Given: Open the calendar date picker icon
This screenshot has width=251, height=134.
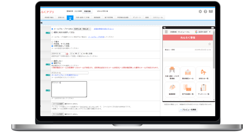Looking at the screenshot, I should [67, 54].
